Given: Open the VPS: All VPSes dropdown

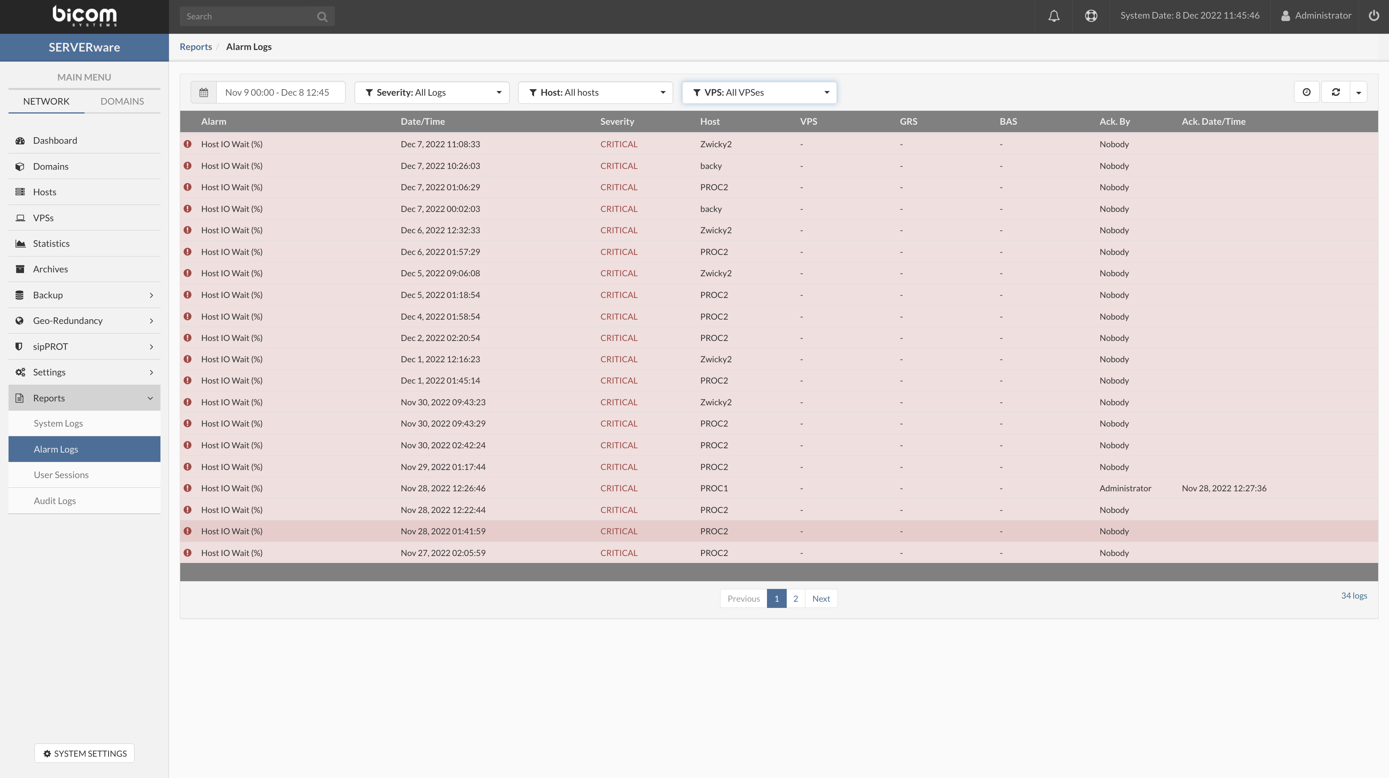Looking at the screenshot, I should click(759, 92).
